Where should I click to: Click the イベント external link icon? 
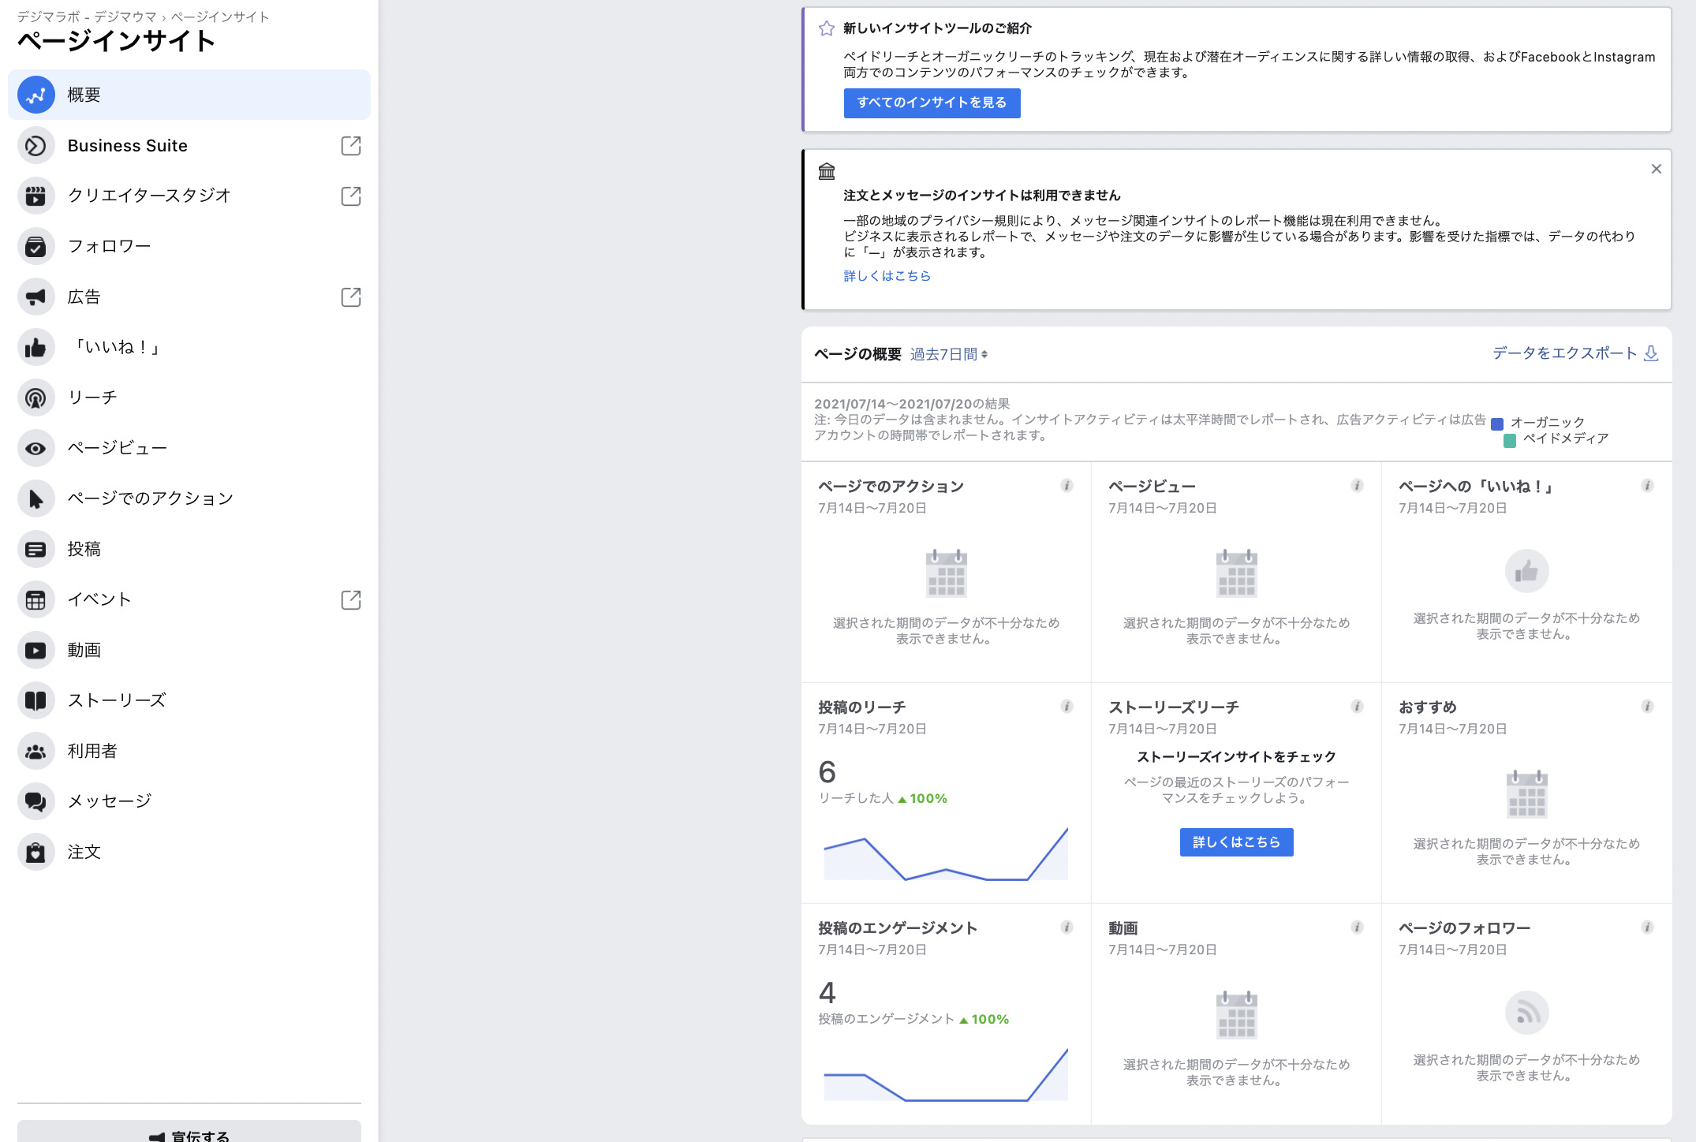point(351,600)
